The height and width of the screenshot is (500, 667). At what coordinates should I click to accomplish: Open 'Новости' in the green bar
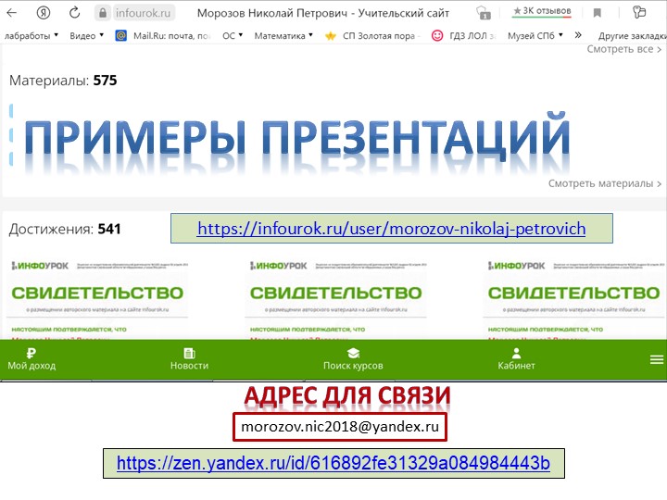(x=189, y=359)
